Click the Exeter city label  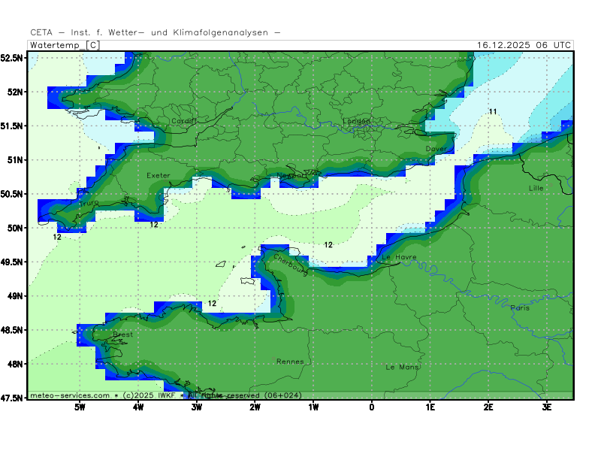click(x=159, y=176)
